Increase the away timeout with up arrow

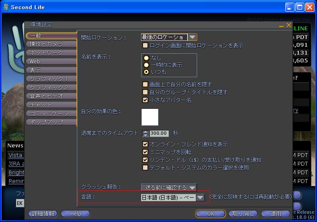tap(145, 131)
